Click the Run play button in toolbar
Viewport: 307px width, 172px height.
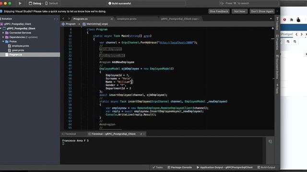pos(20,3)
